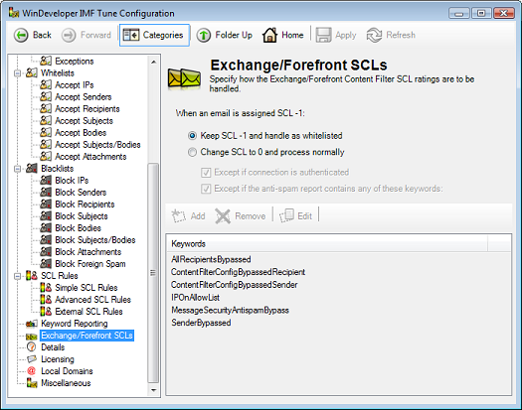Select MessageSecurityAntispamBypass keyword row
Viewport: 522px width, 410px height.
[230, 311]
